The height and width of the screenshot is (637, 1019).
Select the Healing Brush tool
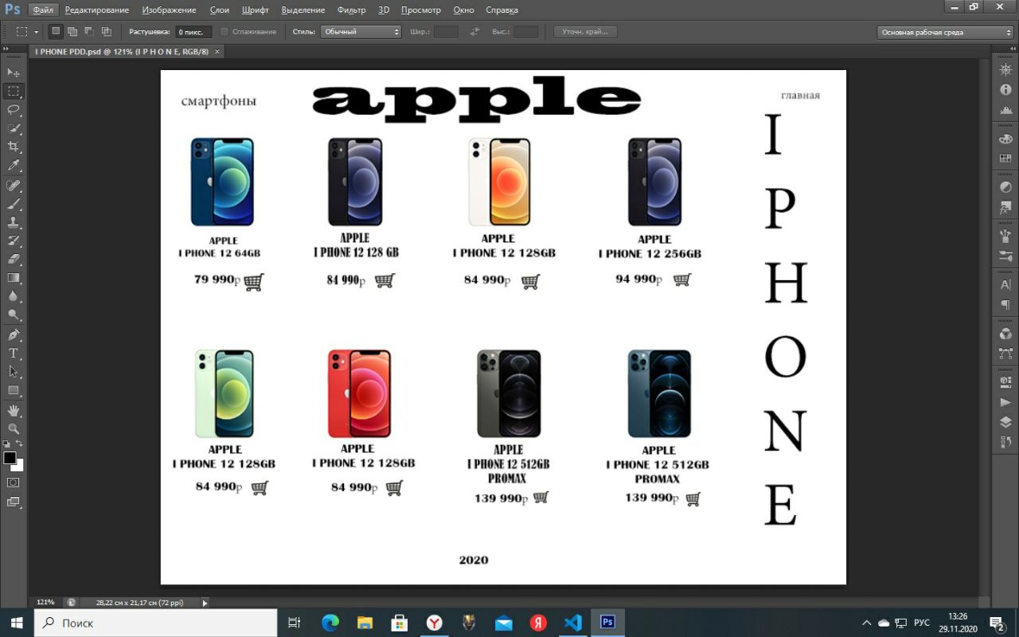pyautogui.click(x=14, y=186)
